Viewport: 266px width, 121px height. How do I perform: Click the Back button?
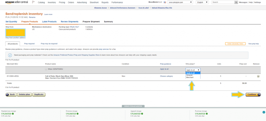pyautogui.click(x=11, y=95)
